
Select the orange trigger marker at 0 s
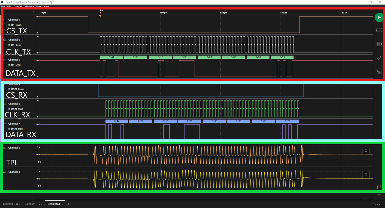[x=100, y=16]
